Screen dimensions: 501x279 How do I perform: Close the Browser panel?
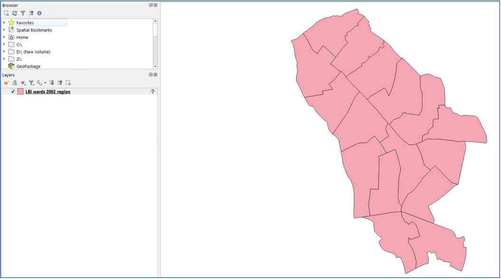click(x=155, y=5)
